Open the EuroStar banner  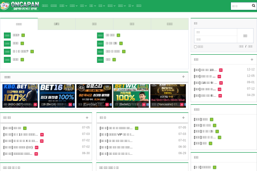click(x=94, y=96)
